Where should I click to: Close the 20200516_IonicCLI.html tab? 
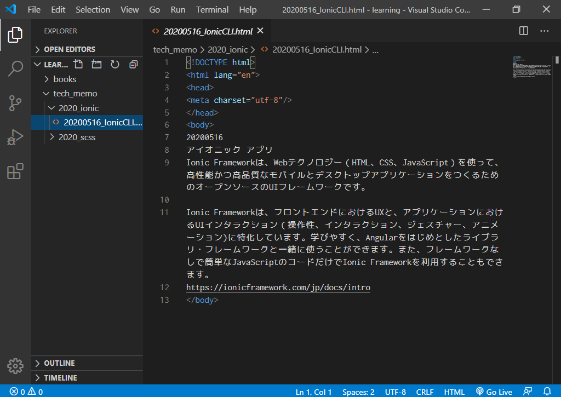click(x=260, y=31)
